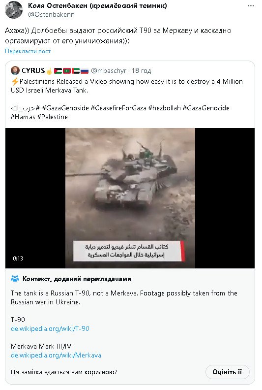Open the #GazaGenocide hashtag
The image size is (262, 390).
point(206,108)
